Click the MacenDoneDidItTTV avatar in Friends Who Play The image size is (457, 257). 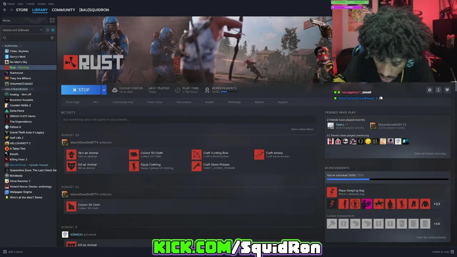pos(373,126)
